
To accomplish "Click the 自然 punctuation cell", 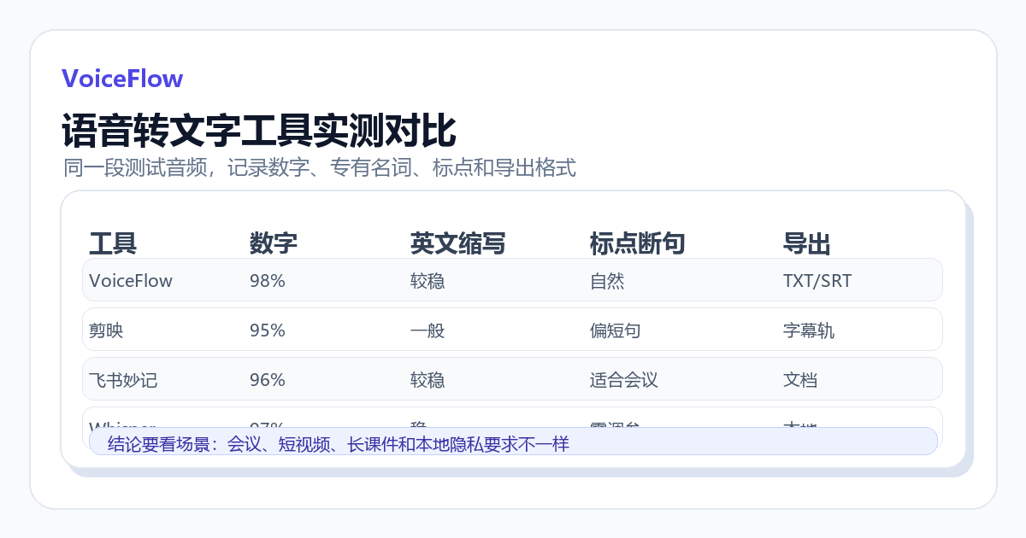I will (x=607, y=280).
